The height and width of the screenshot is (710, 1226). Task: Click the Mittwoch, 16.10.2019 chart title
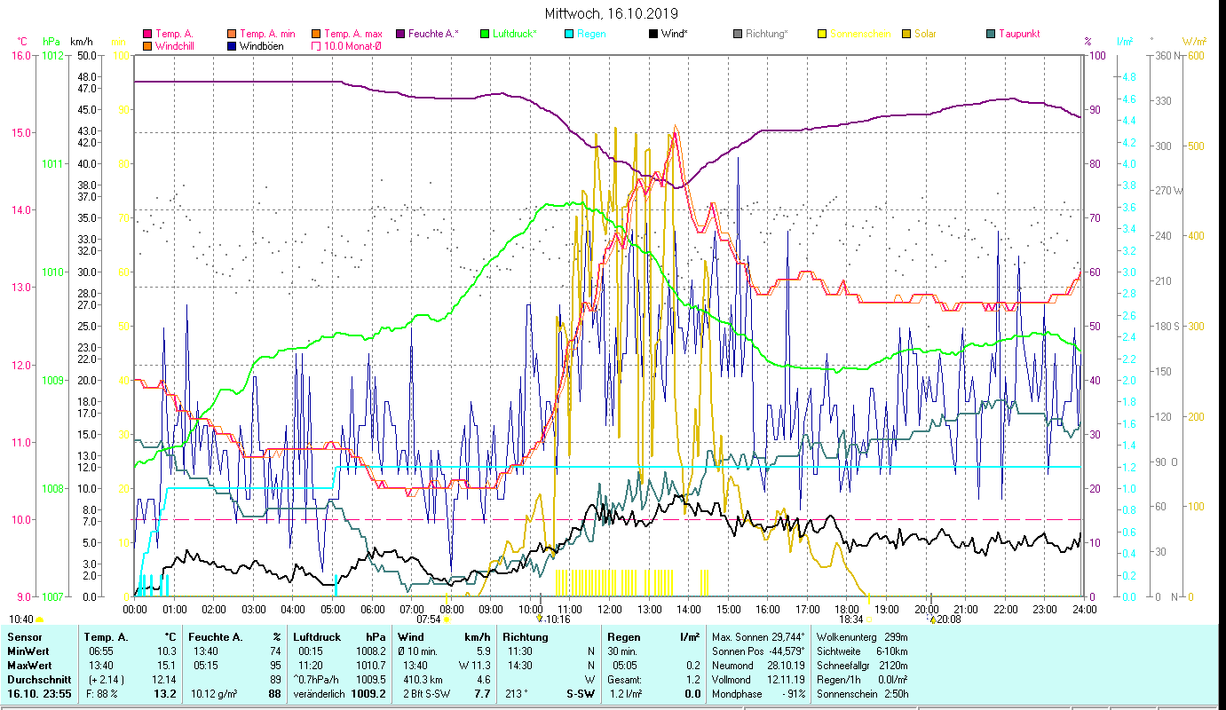tap(613, 13)
